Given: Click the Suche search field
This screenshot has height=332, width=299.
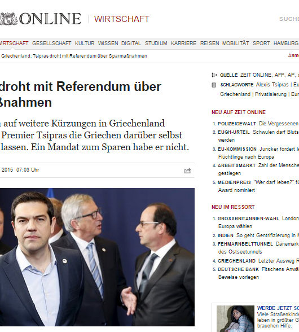Looking at the screenshot, I should tap(289, 19).
